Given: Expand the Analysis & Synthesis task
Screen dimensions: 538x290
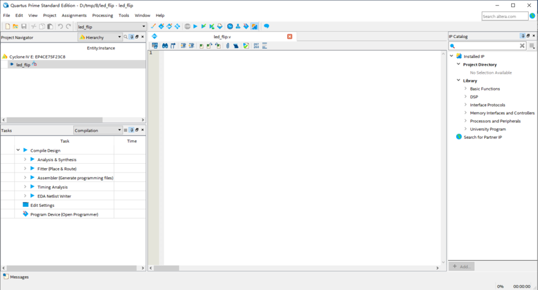Looking at the screenshot, I should pos(25,159).
